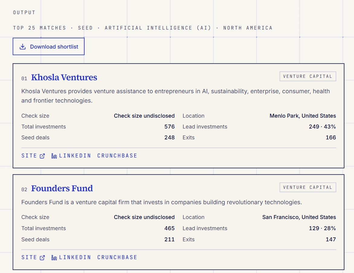Click LinkedIn icon in Founders Fund card
The height and width of the screenshot is (273, 354).
[54, 257]
